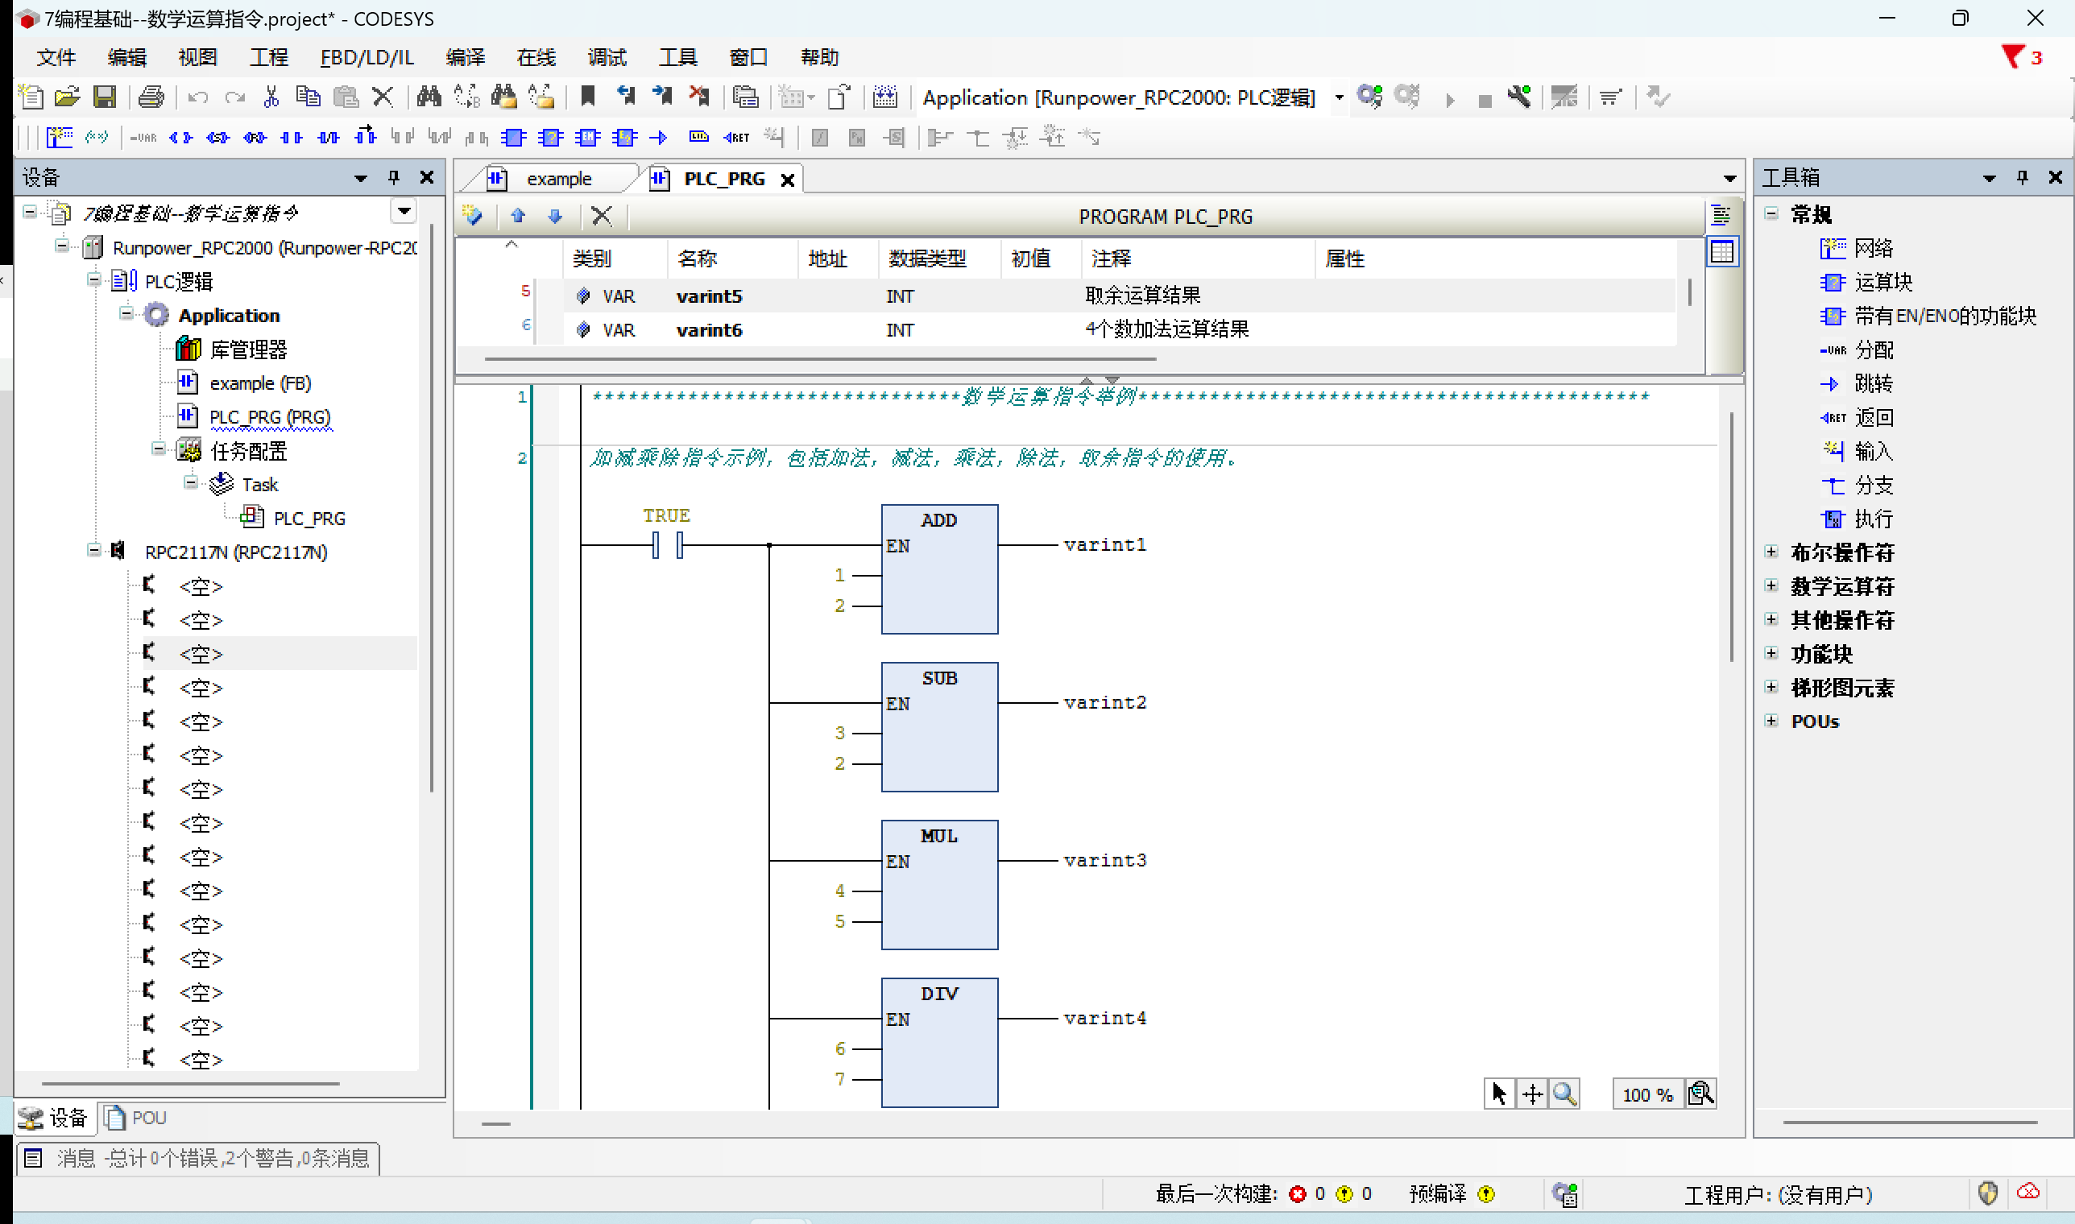The image size is (2075, 1224).
Task: Insert a Return (RET) from the toolbar
Action: point(736,138)
